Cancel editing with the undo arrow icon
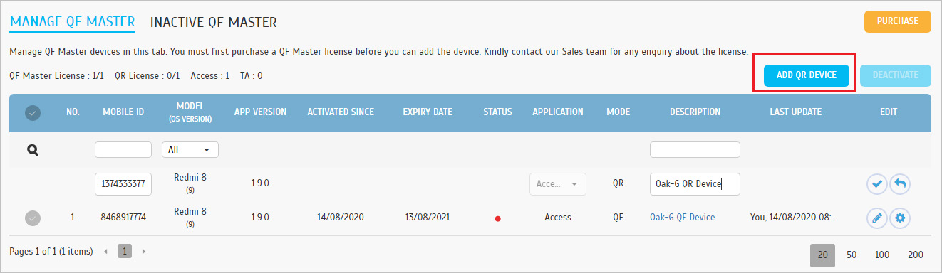This screenshot has height=273, width=942. coord(900,184)
